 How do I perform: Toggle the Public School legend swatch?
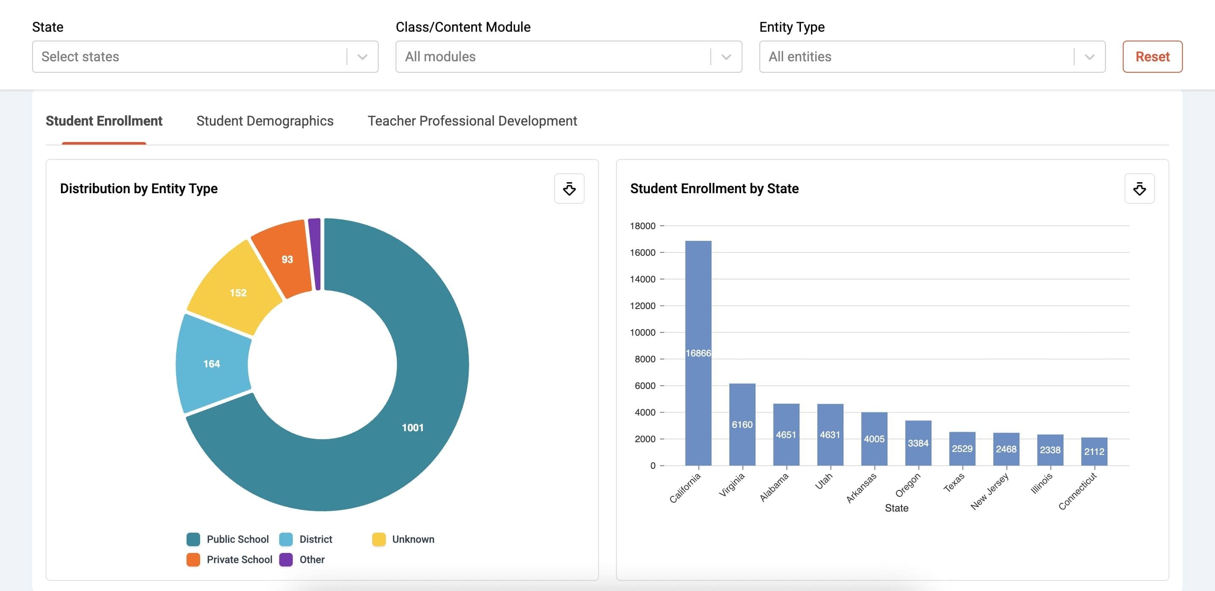(x=193, y=539)
